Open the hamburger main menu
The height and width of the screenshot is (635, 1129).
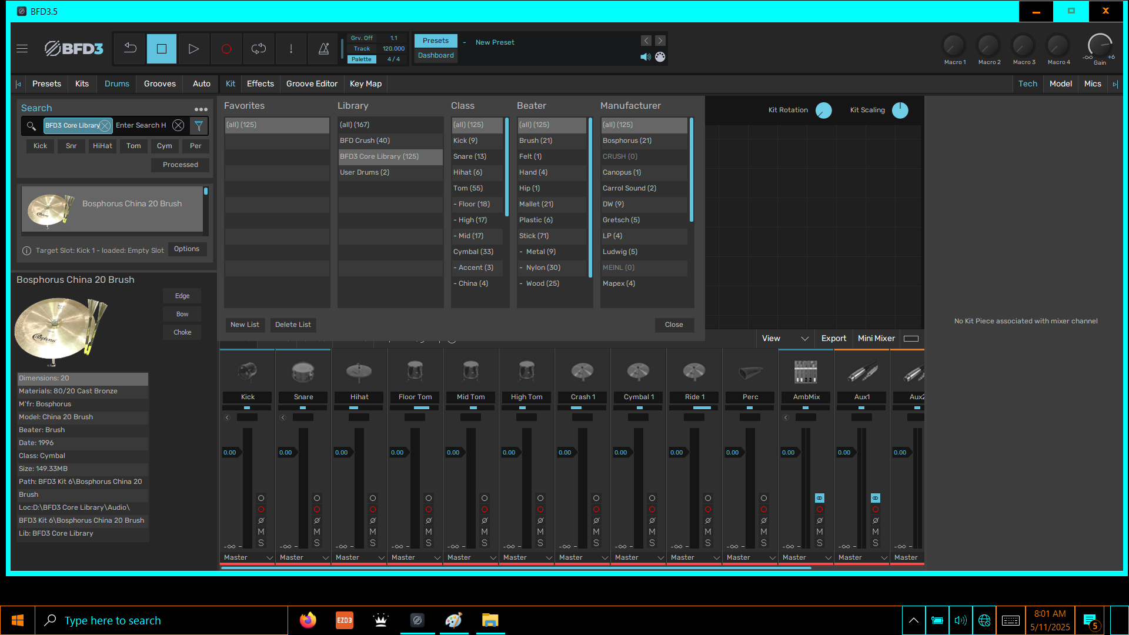click(22, 49)
